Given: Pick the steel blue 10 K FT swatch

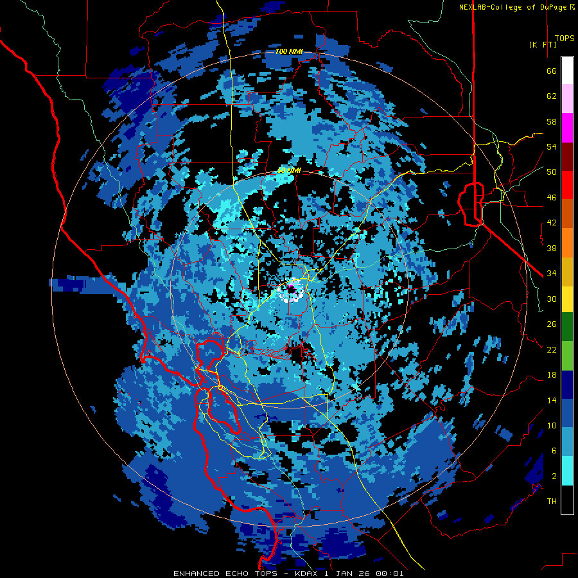Looking at the screenshot, I should [x=567, y=442].
